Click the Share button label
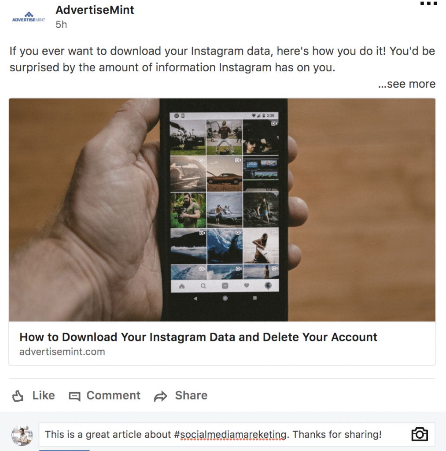 coord(191,396)
